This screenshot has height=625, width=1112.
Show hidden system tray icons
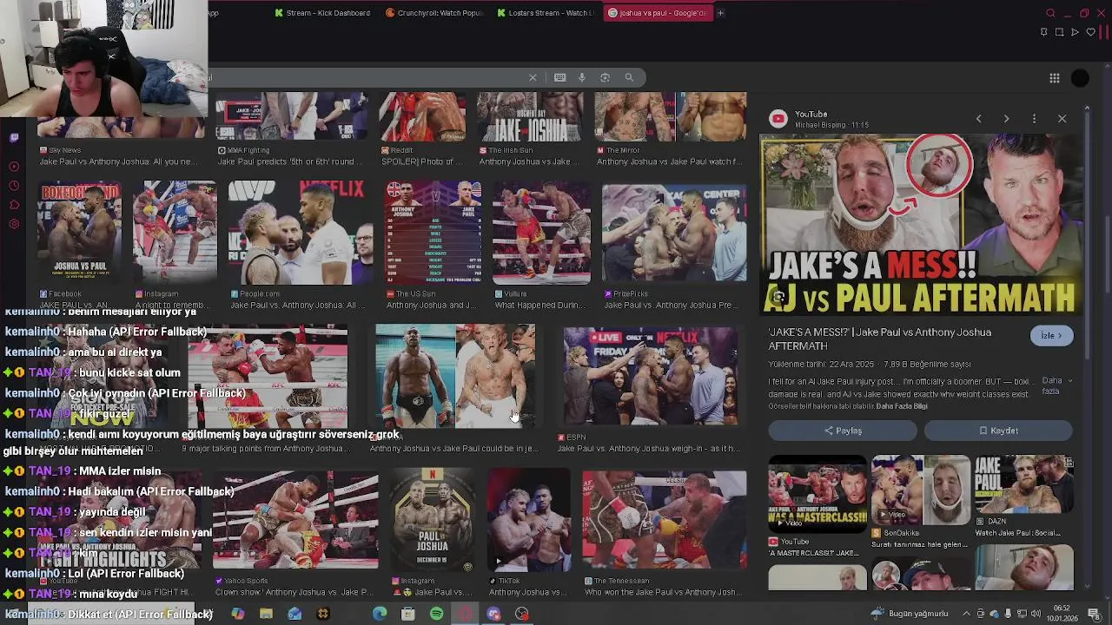pos(965,614)
